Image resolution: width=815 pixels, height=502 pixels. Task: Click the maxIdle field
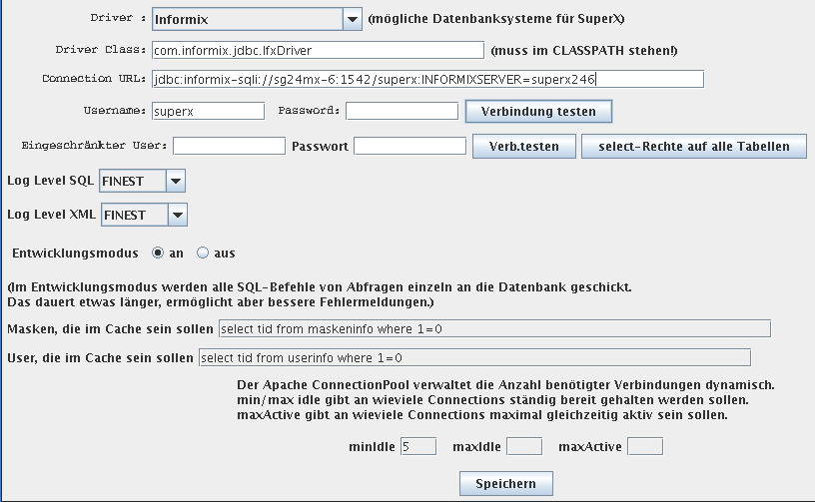524,446
